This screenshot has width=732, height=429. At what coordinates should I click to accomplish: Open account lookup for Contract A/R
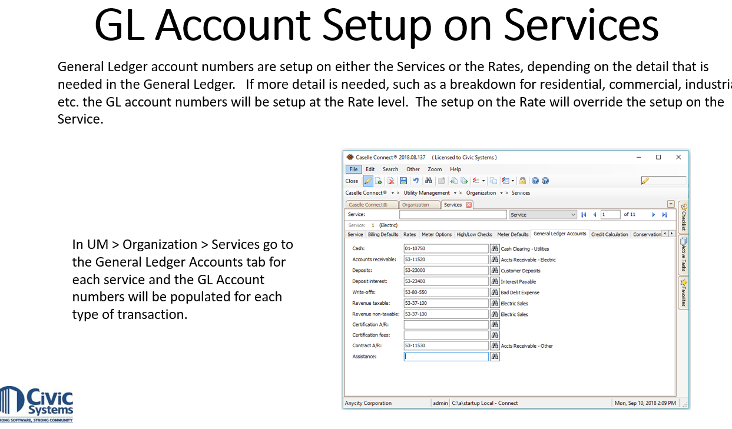495,345
